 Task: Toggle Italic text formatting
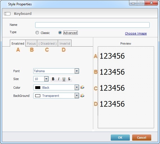pyautogui.click(x=59, y=79)
